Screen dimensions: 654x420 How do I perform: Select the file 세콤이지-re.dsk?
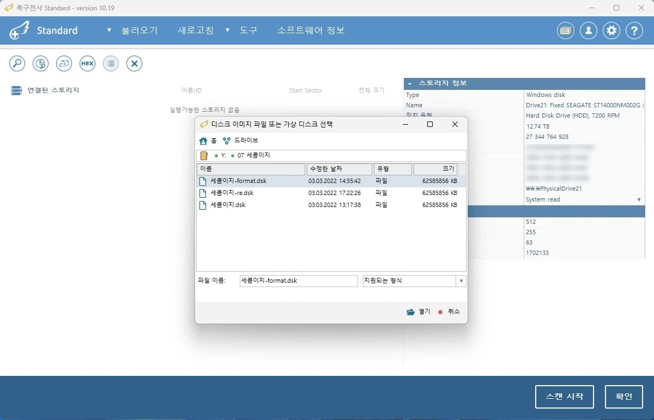[331, 193]
